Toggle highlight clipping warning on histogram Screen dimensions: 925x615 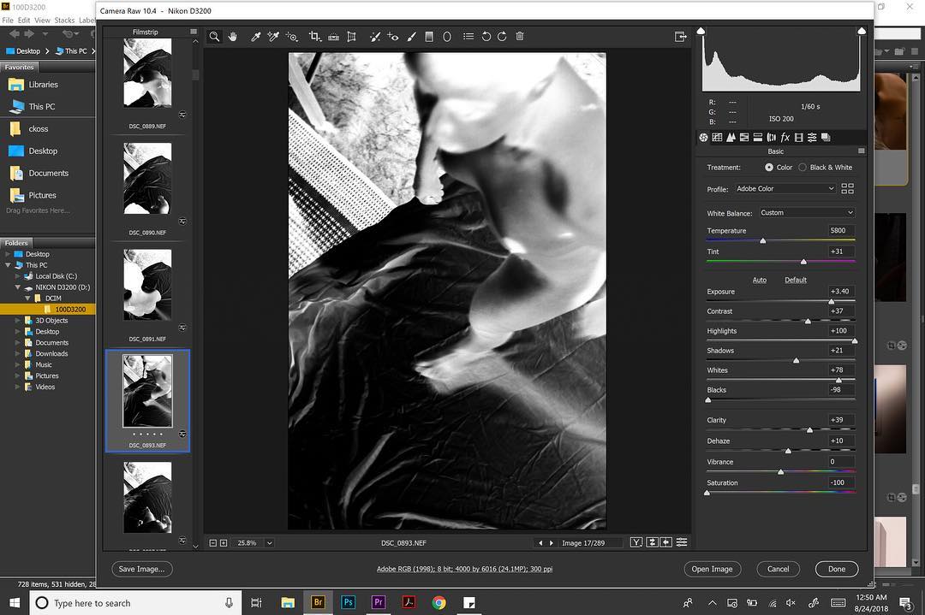(862, 31)
